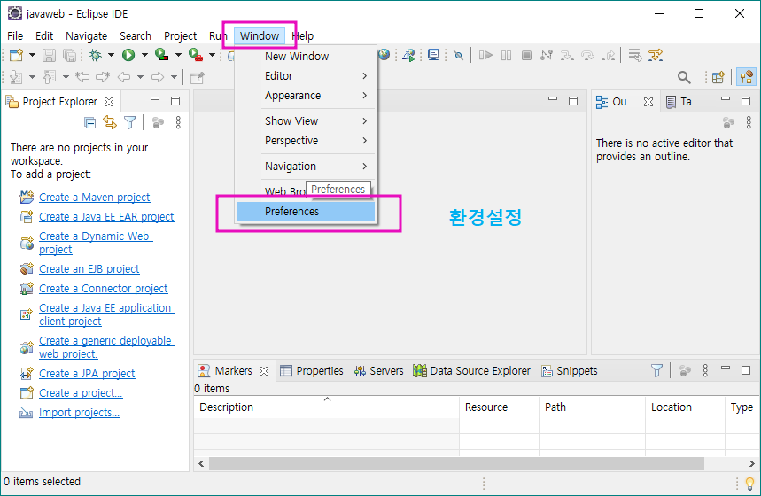Open the Coverage dropdown arrow

[x=178, y=55]
